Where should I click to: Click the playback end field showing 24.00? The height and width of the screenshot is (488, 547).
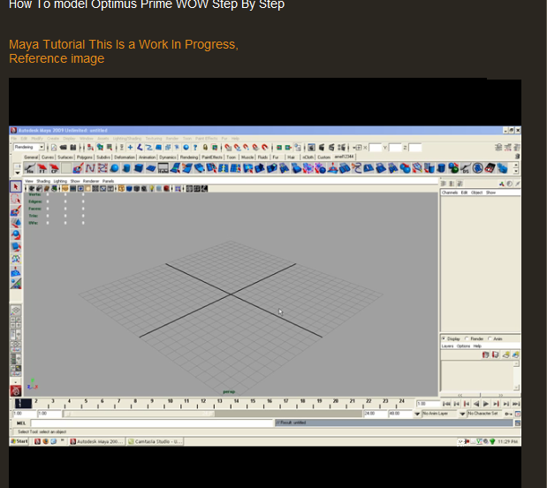coord(376,414)
